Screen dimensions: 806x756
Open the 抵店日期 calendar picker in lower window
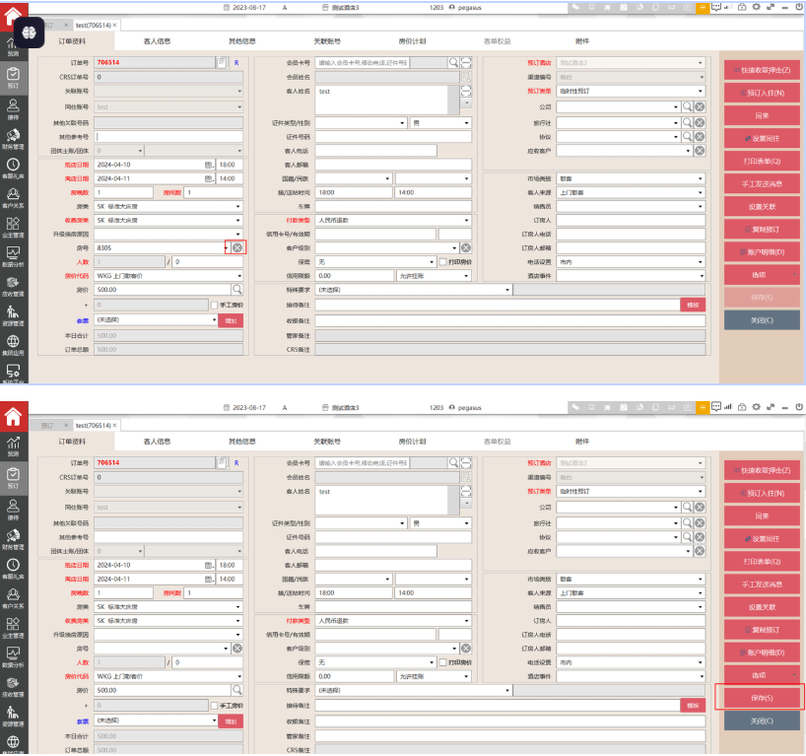click(209, 565)
